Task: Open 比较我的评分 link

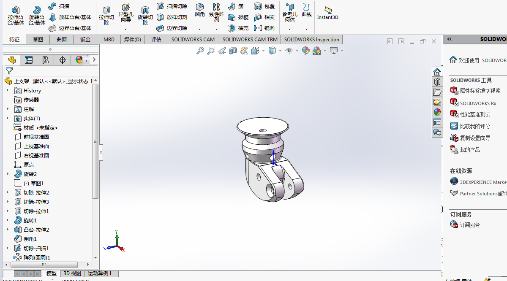Action: (x=470, y=126)
